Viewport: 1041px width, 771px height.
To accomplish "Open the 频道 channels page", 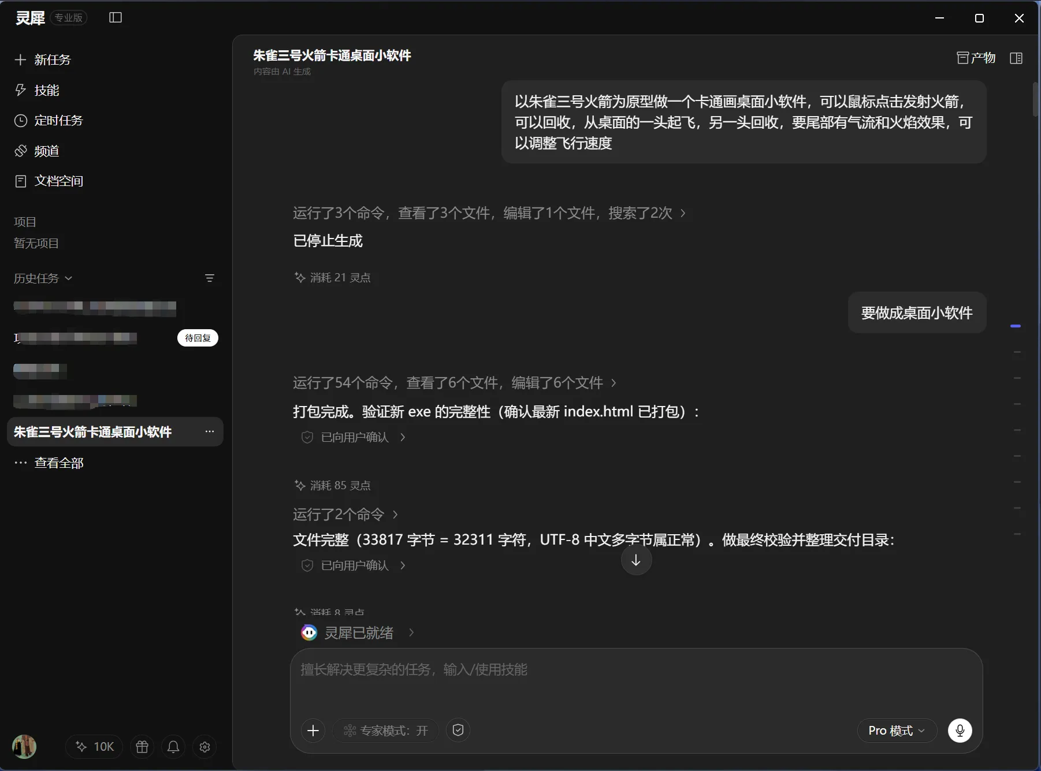I will click(x=37, y=151).
